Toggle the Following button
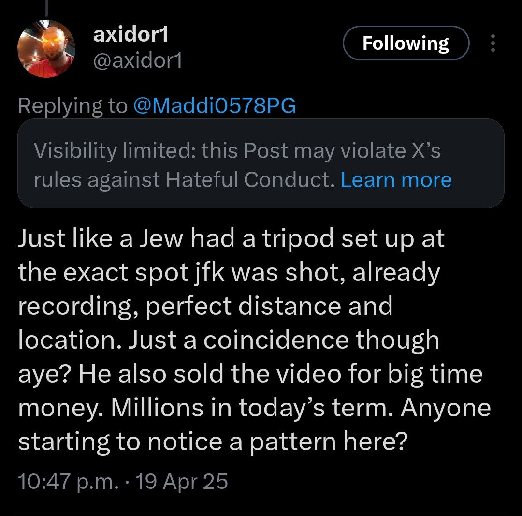 (406, 44)
